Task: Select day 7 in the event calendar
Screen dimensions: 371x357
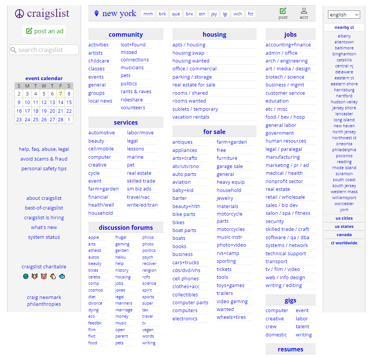Action: (x=61, y=94)
